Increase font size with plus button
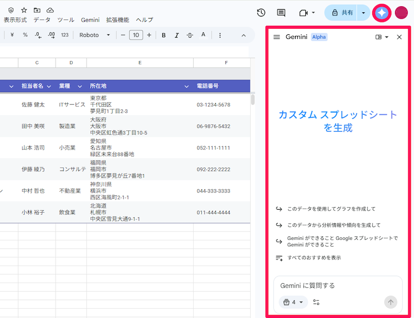The width and height of the screenshot is (414, 318). 149,35
